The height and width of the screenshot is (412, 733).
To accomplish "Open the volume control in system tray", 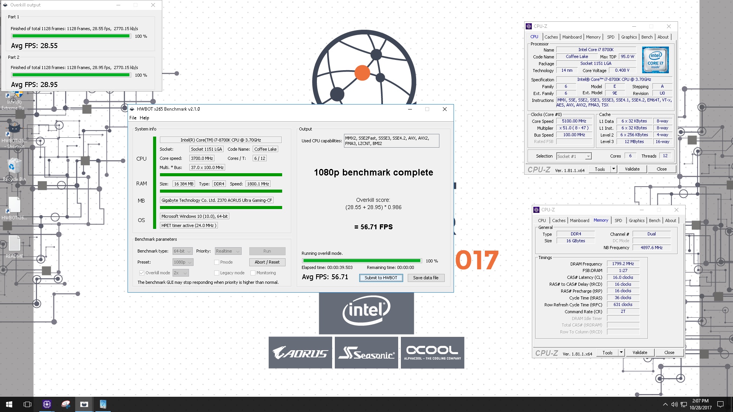I will click(675, 404).
